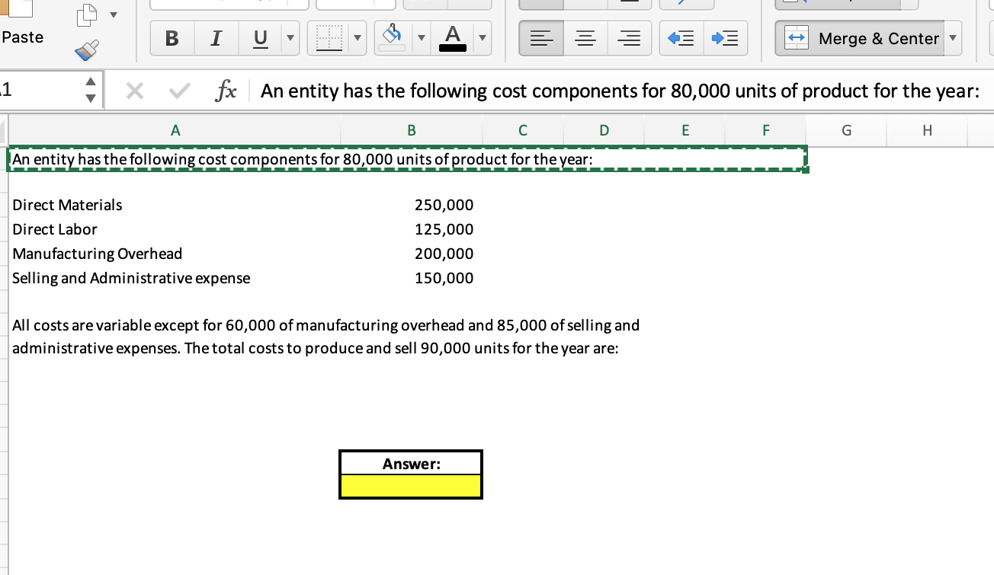Image resolution: width=994 pixels, height=575 pixels.
Task: Open fill color dropdown arrow
Action: (420, 38)
